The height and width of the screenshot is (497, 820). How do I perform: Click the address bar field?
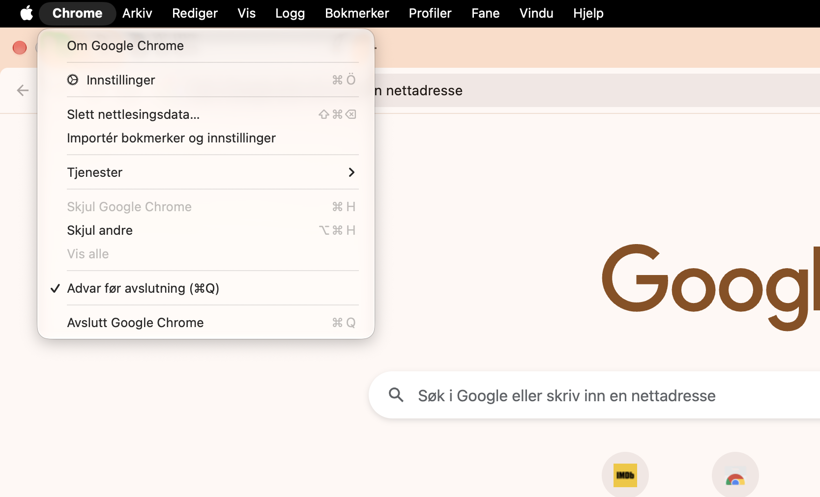tap(597, 90)
